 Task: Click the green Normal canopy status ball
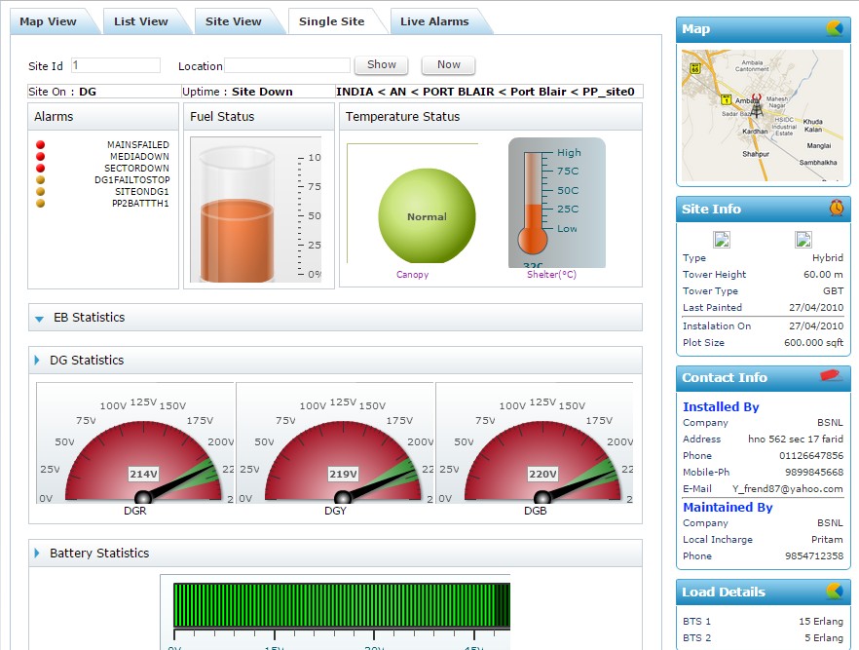[x=427, y=216]
